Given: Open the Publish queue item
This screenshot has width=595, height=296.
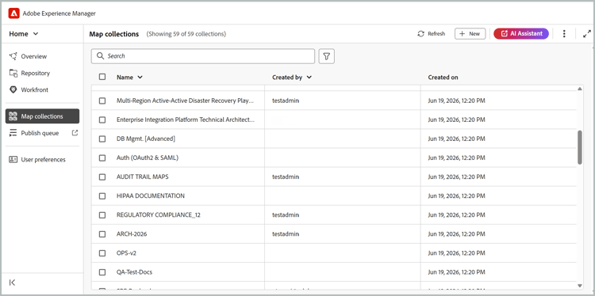Looking at the screenshot, I should (x=40, y=133).
